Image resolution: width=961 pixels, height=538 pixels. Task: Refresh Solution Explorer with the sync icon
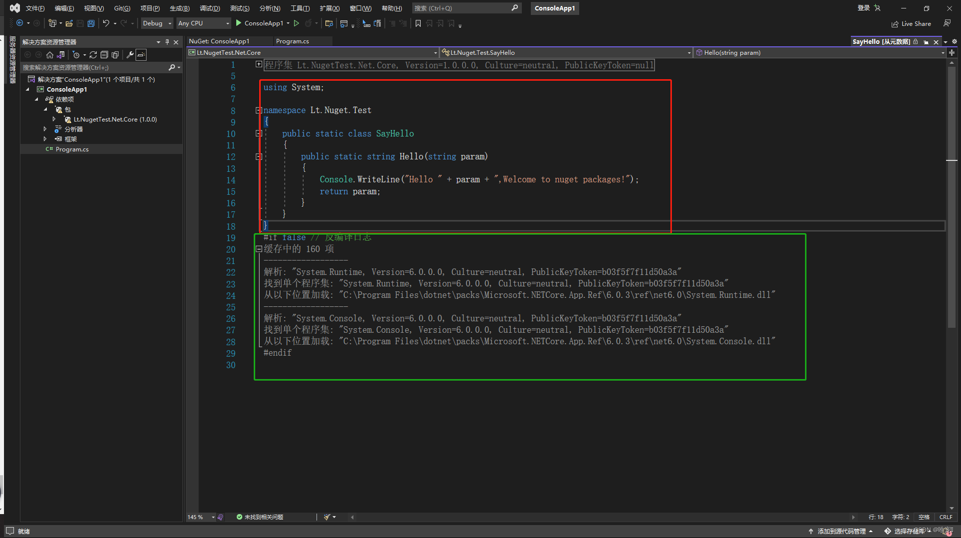coord(93,55)
